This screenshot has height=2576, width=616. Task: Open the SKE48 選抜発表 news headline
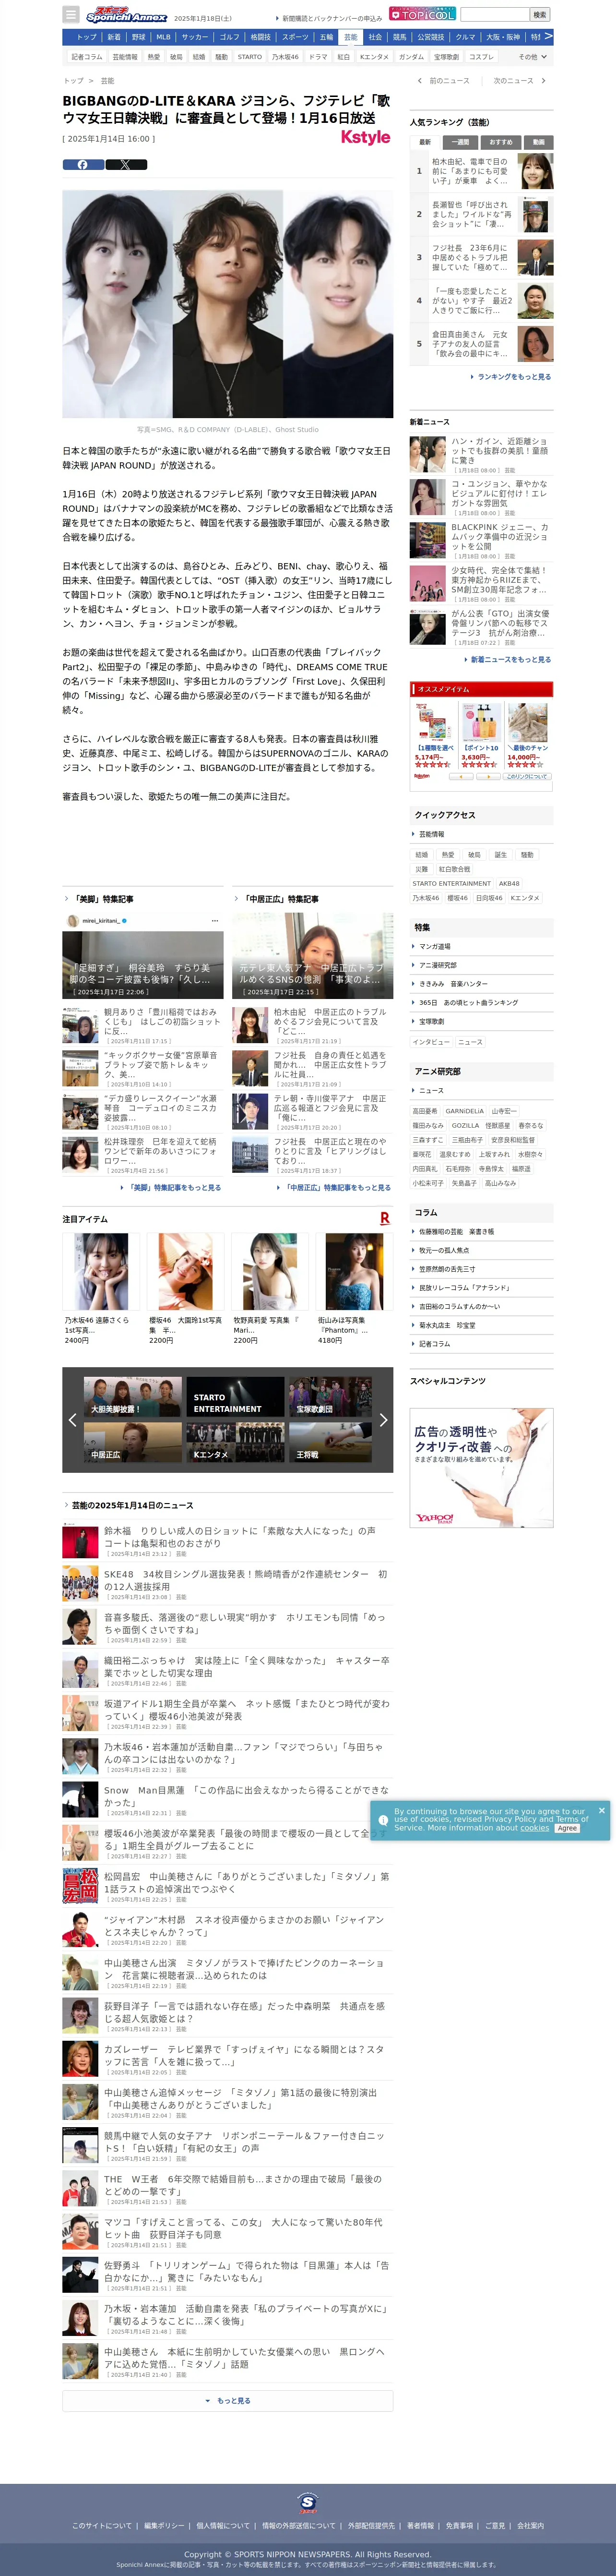(245, 1580)
